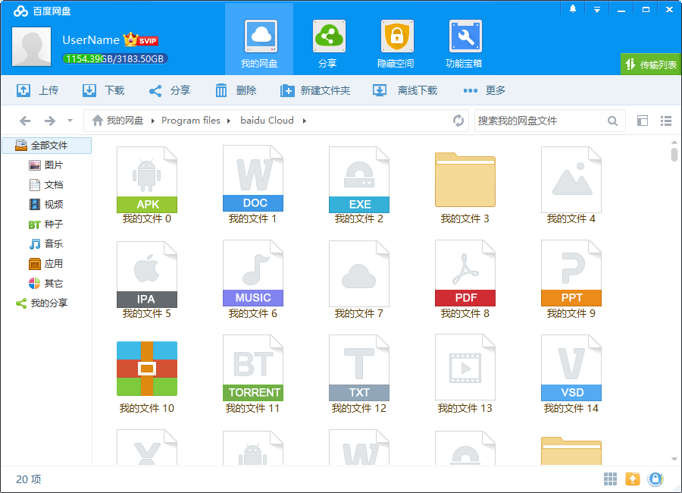Click the 离线下载 offline download button
The height and width of the screenshot is (493, 682).
click(405, 90)
